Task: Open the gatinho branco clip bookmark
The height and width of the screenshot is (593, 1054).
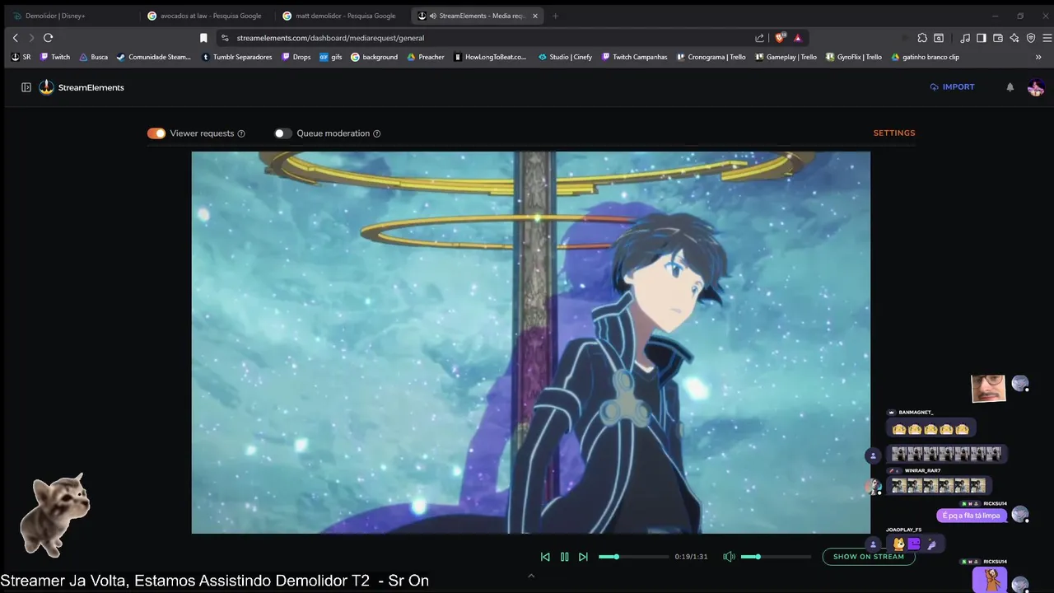Action: tap(925, 57)
